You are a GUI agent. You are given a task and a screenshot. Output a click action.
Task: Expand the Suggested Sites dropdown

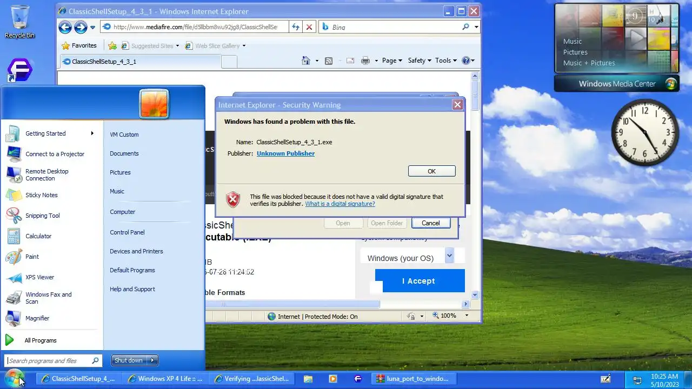click(x=177, y=46)
